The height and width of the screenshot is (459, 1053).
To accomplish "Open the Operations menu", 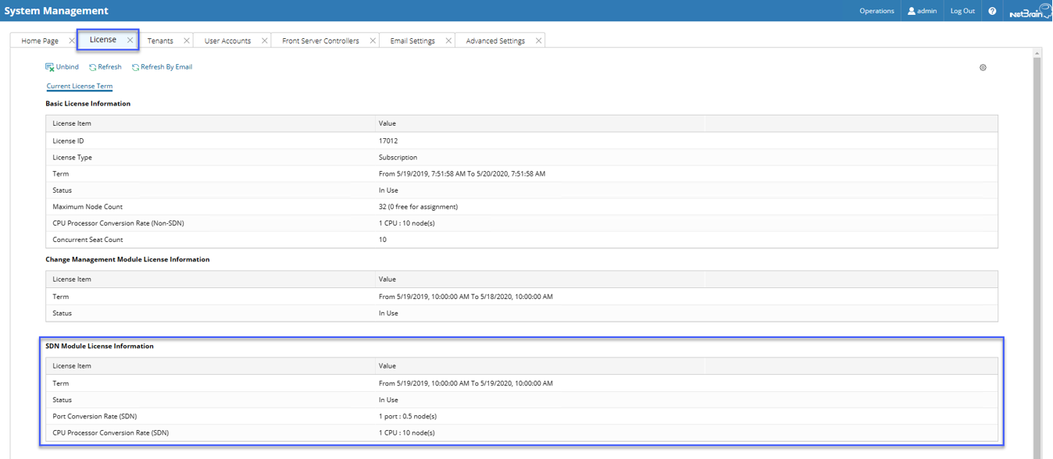I will (x=876, y=11).
